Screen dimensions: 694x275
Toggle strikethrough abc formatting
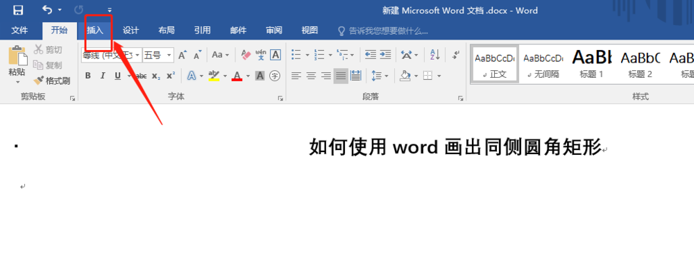(141, 76)
